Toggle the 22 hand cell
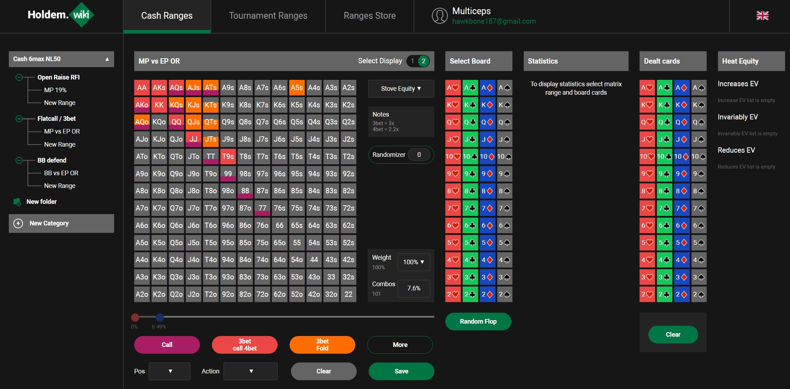The image size is (790, 389). click(348, 294)
